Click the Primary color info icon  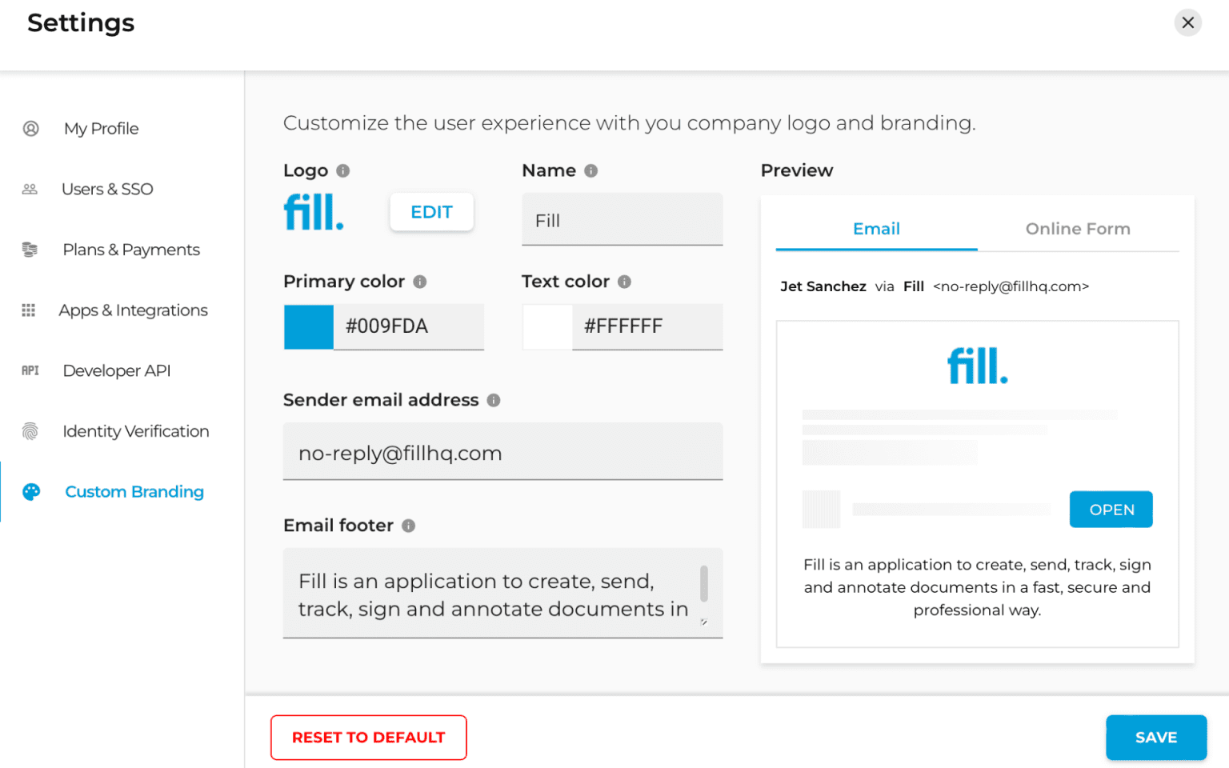pyautogui.click(x=421, y=282)
